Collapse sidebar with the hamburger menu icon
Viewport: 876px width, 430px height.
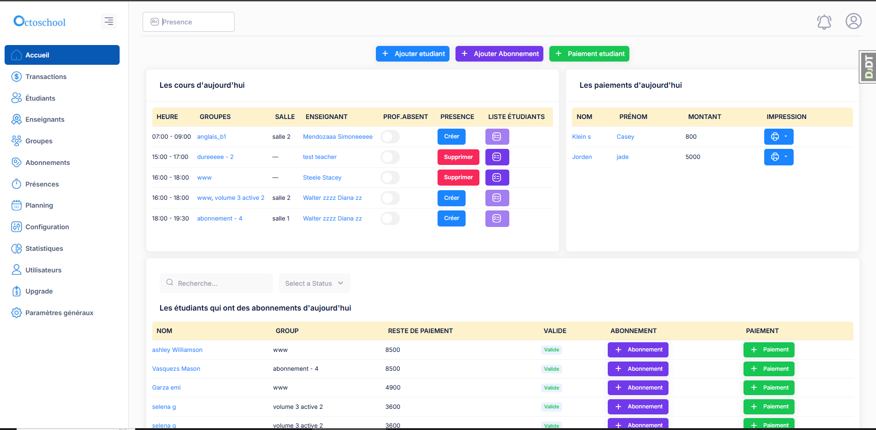click(x=109, y=21)
